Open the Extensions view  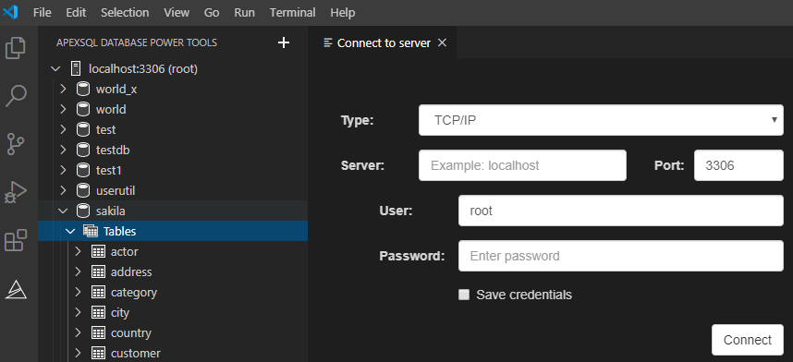click(15, 240)
